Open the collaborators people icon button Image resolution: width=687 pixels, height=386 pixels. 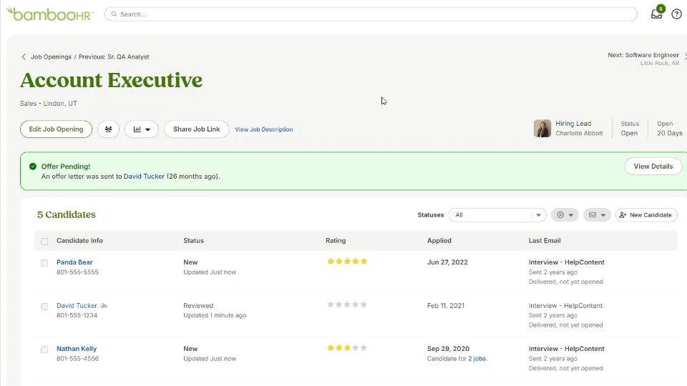(x=108, y=129)
